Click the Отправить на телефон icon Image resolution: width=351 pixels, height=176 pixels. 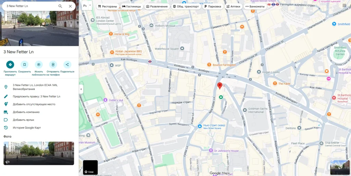(53, 65)
